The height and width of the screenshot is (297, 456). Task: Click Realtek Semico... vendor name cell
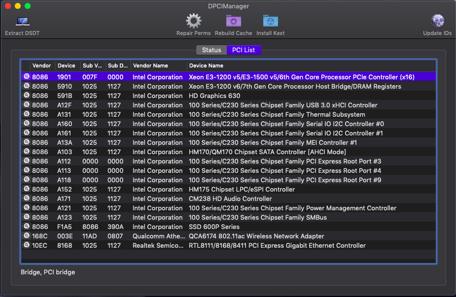158,246
